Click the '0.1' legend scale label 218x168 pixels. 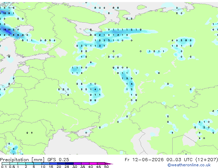4,167
